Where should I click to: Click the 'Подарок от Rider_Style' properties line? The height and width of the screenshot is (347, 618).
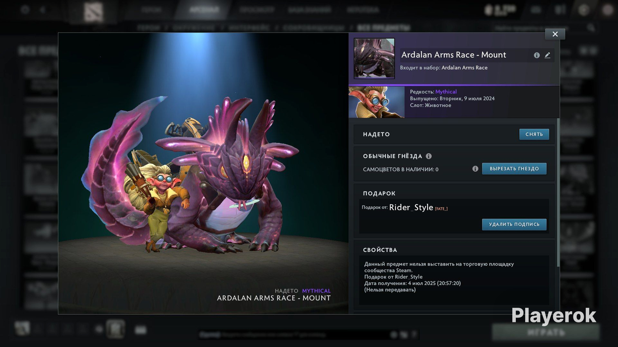393,277
